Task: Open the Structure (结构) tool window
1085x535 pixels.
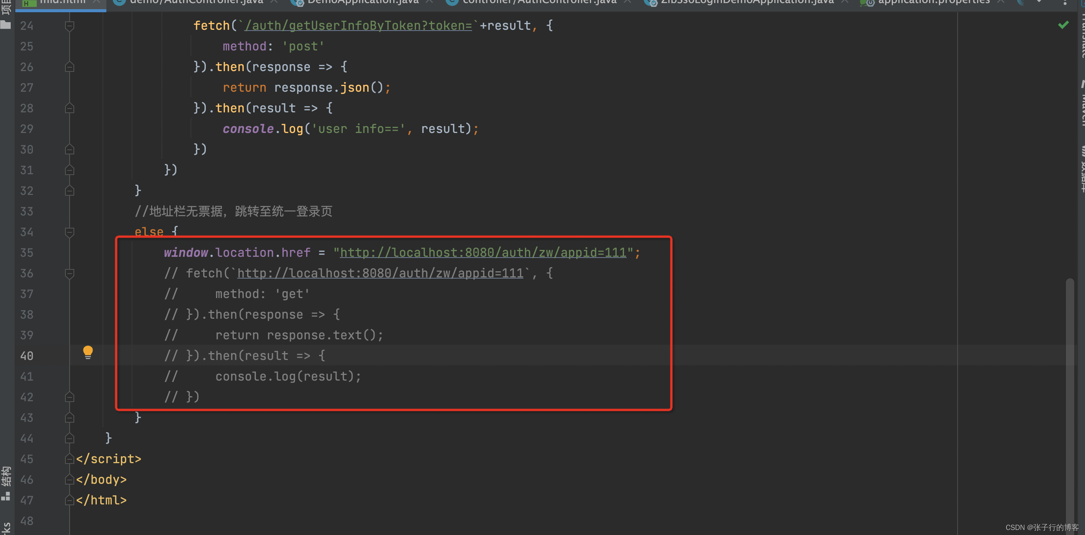Action: coord(6,483)
